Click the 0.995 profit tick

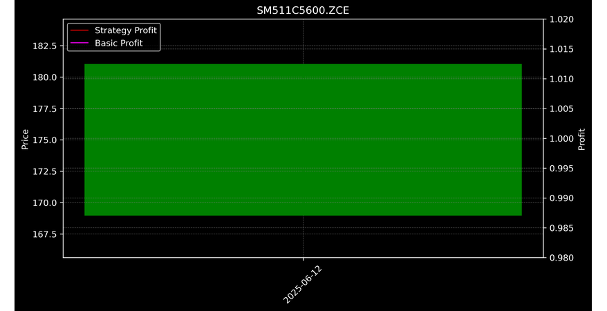coord(561,168)
